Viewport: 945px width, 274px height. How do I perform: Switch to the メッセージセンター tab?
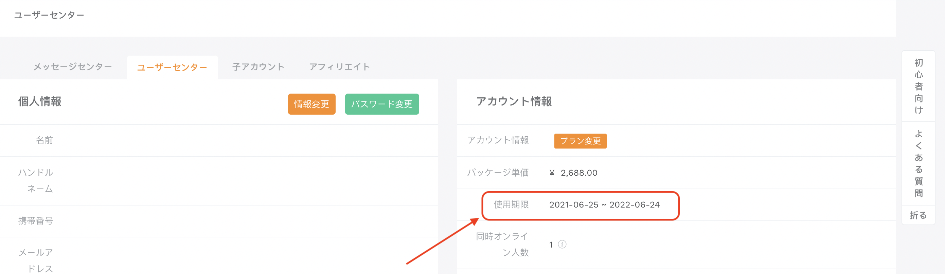click(73, 67)
